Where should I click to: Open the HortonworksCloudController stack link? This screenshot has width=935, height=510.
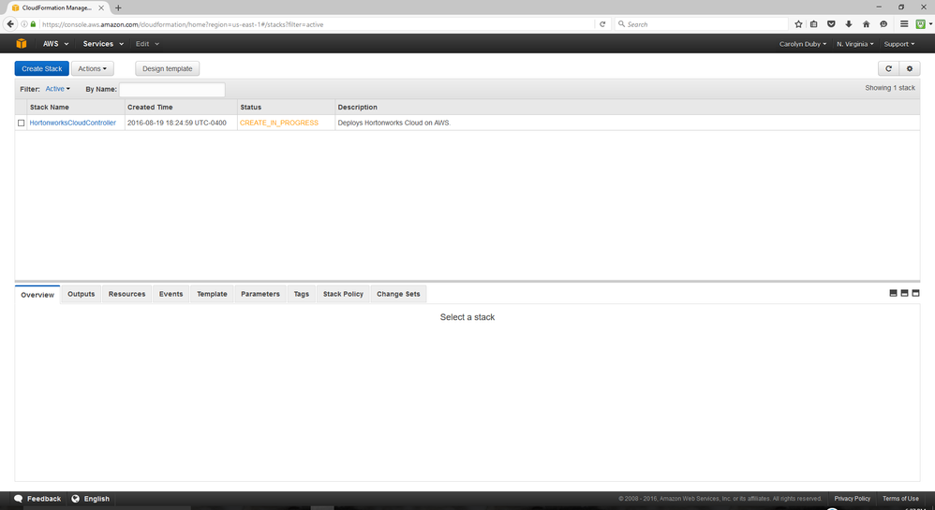(73, 123)
